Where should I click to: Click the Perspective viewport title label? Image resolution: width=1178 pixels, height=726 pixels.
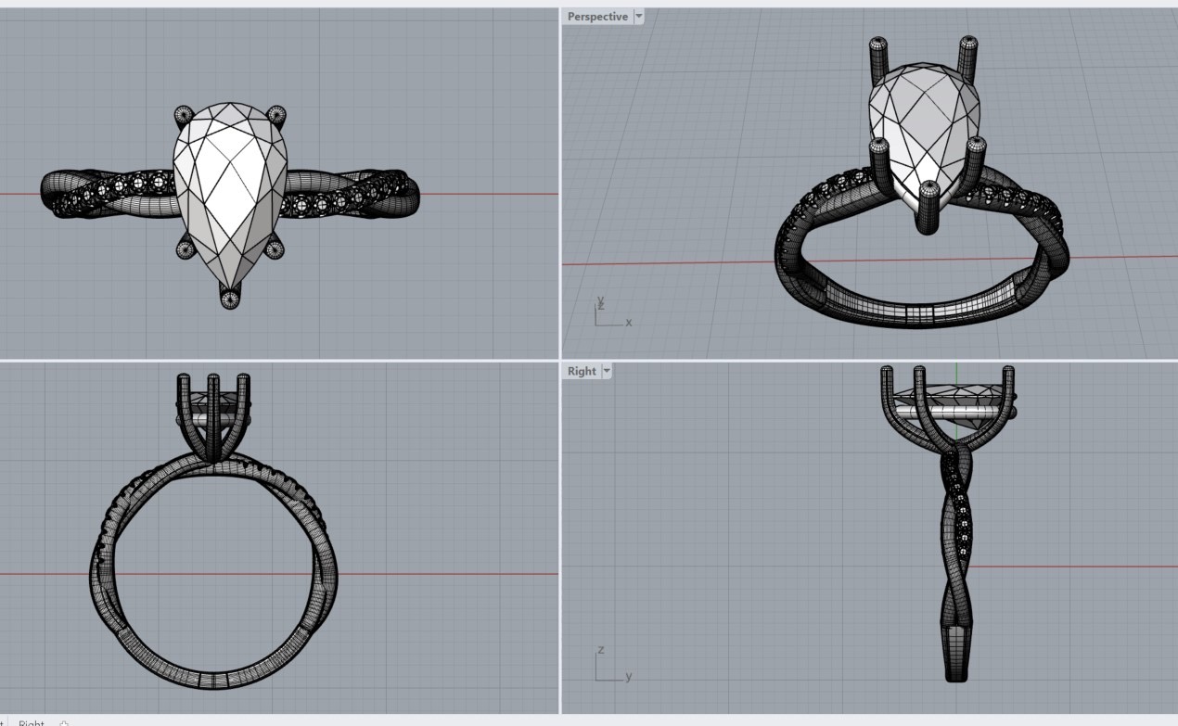pos(596,17)
